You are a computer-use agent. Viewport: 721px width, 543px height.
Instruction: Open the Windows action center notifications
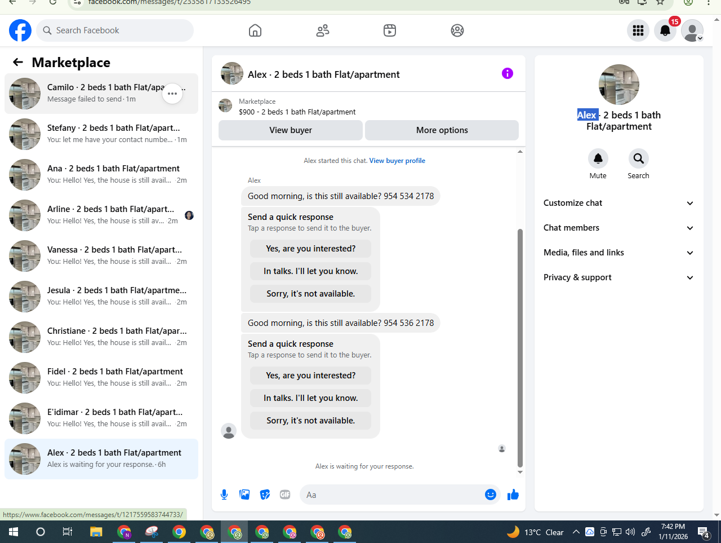(x=703, y=532)
